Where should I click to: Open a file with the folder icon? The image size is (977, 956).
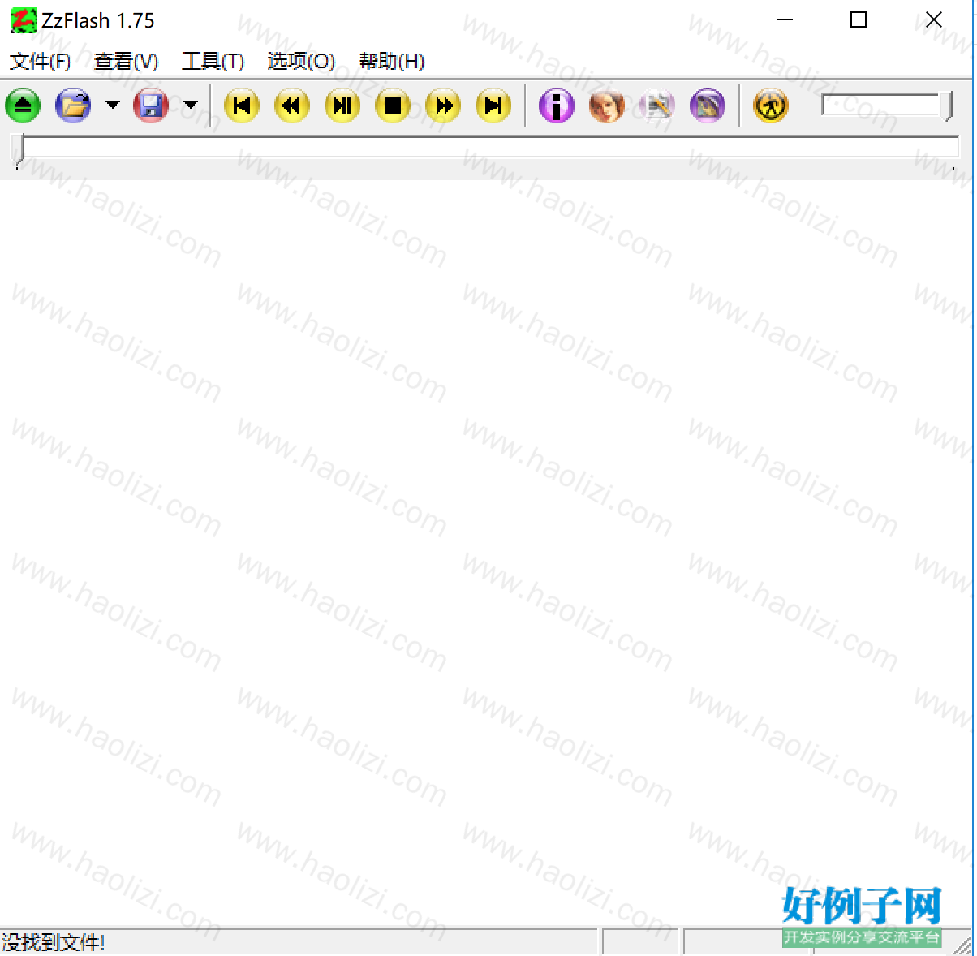pos(73,106)
